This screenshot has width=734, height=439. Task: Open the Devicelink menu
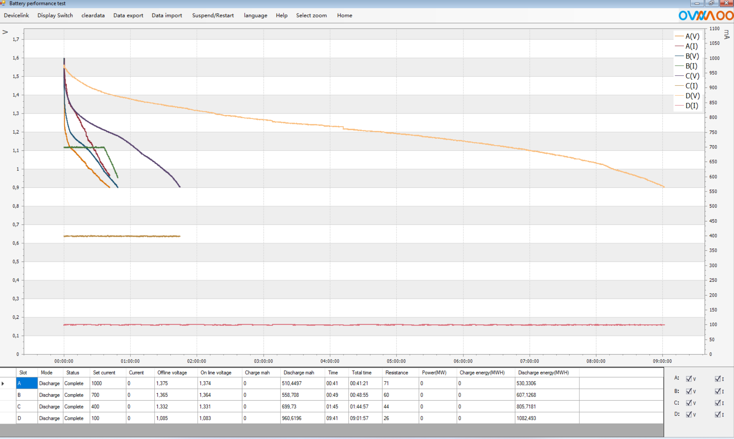16,16
